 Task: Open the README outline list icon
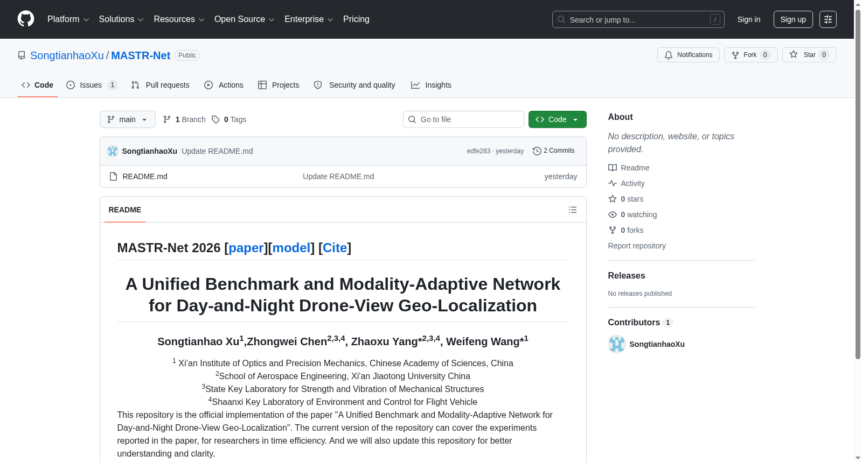572,210
